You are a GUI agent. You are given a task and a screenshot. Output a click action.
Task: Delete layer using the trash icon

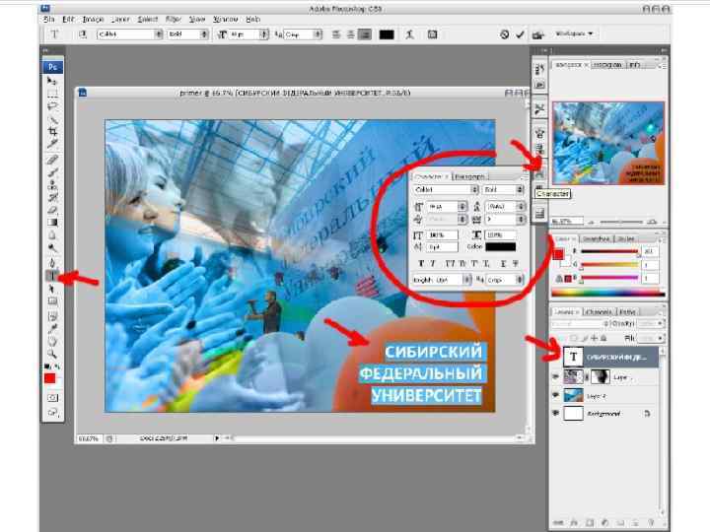(651, 522)
